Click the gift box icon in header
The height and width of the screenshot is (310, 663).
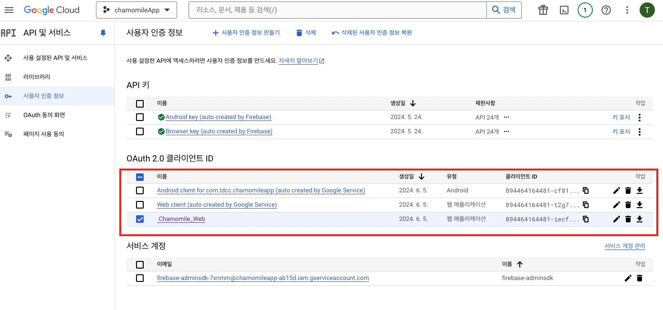click(543, 10)
